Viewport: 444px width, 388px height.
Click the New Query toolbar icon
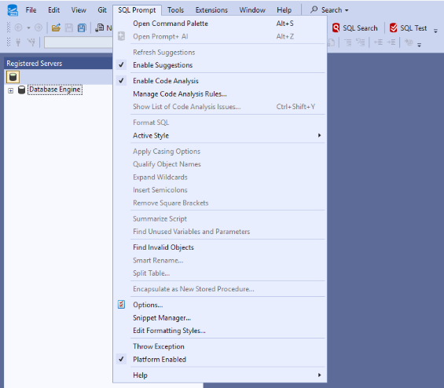point(100,27)
